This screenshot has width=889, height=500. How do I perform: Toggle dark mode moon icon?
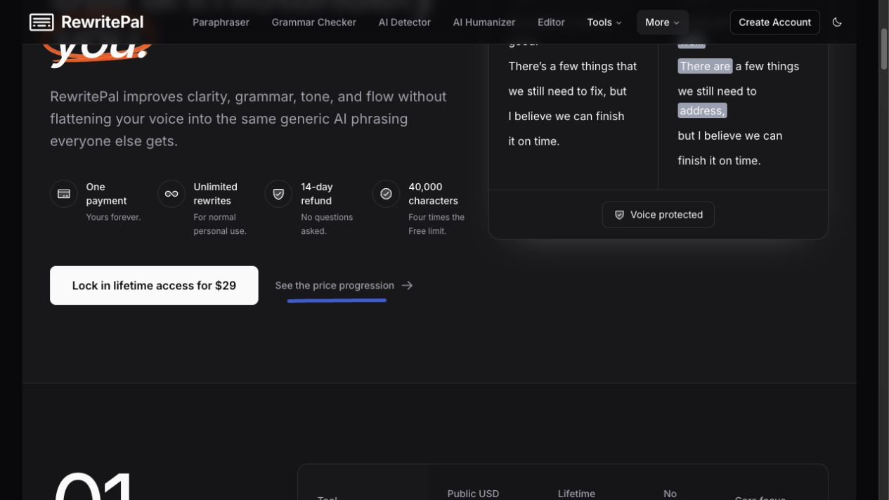click(x=837, y=22)
